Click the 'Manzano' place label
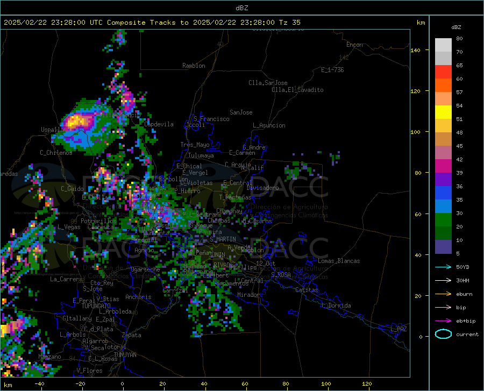The image size is (484, 391). (x=49, y=357)
